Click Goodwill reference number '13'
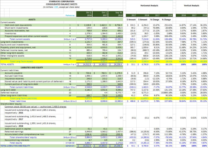 tap(70, 58)
